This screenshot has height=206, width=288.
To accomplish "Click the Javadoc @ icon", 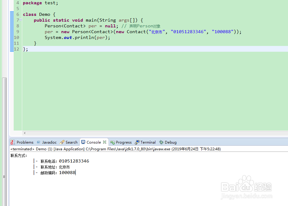I will [39, 142].
